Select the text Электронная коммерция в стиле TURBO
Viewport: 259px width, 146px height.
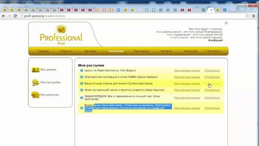pyautogui.click(x=110, y=77)
